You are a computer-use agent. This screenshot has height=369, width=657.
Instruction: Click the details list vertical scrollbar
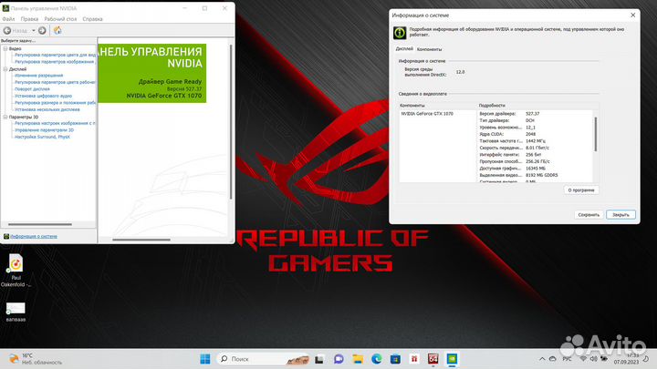[x=595, y=134]
